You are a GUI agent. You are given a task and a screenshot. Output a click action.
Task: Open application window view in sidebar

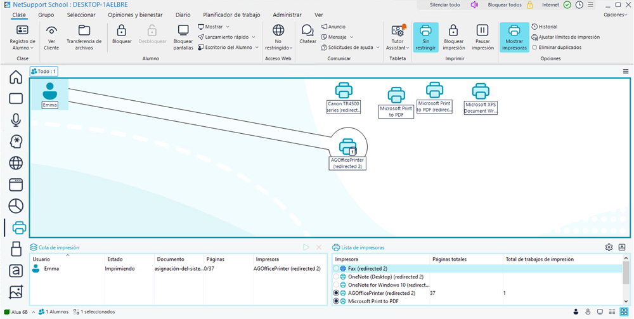pos(16,185)
